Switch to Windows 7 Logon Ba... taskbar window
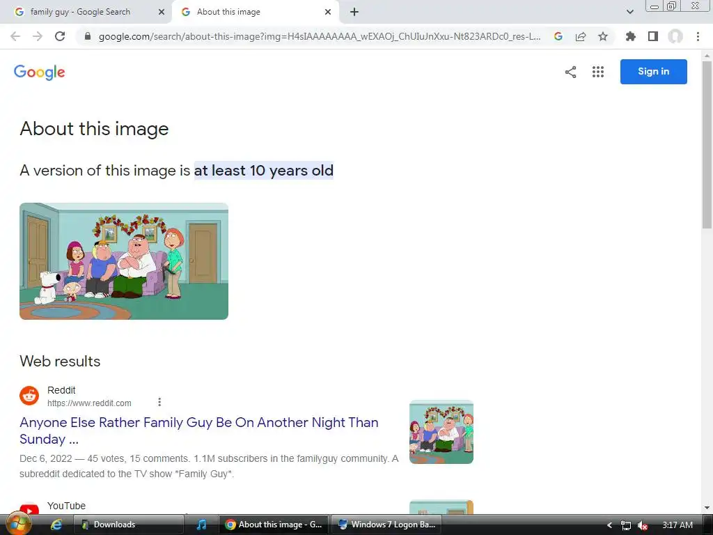This screenshot has height=535, width=713. pos(386,525)
